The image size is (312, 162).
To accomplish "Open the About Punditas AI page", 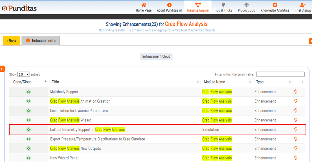I will pyautogui.click(x=169, y=7).
